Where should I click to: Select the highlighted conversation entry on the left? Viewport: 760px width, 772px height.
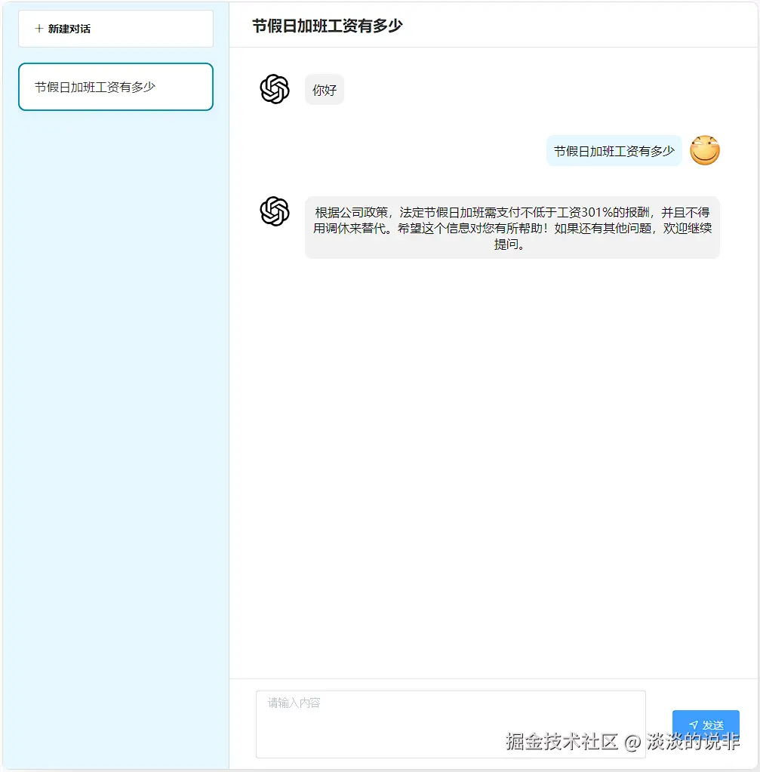[115, 87]
